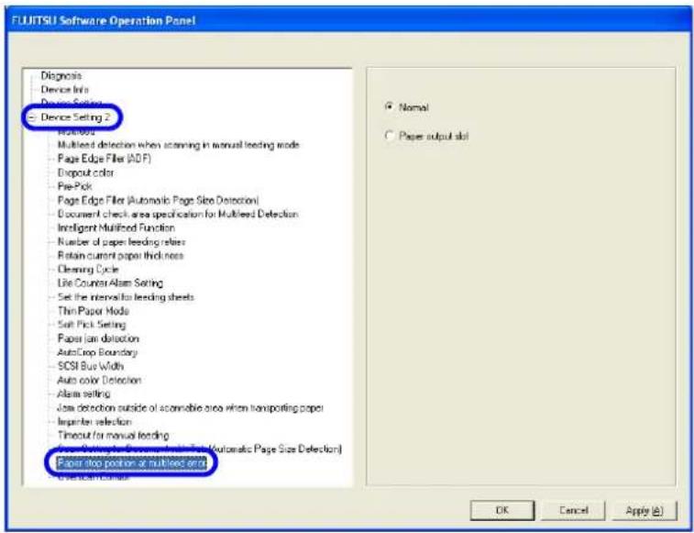Viewport: 694px width, 533px height.
Task: Select the AutoCrop Boundary item
Action: [97, 352]
